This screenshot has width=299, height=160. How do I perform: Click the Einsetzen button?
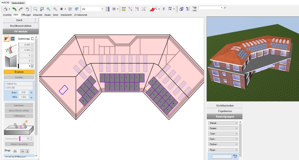(x=18, y=72)
